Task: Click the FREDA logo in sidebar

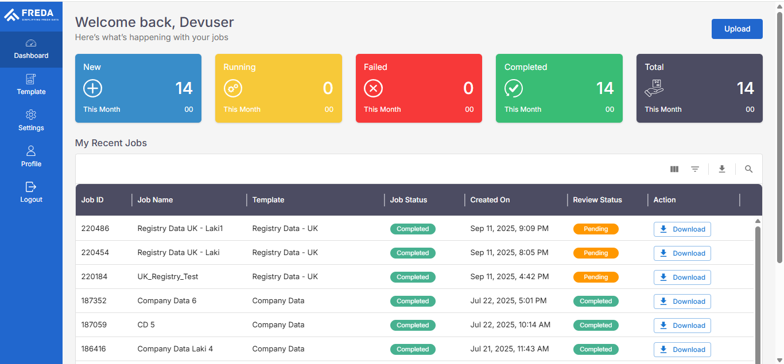Action: click(31, 15)
